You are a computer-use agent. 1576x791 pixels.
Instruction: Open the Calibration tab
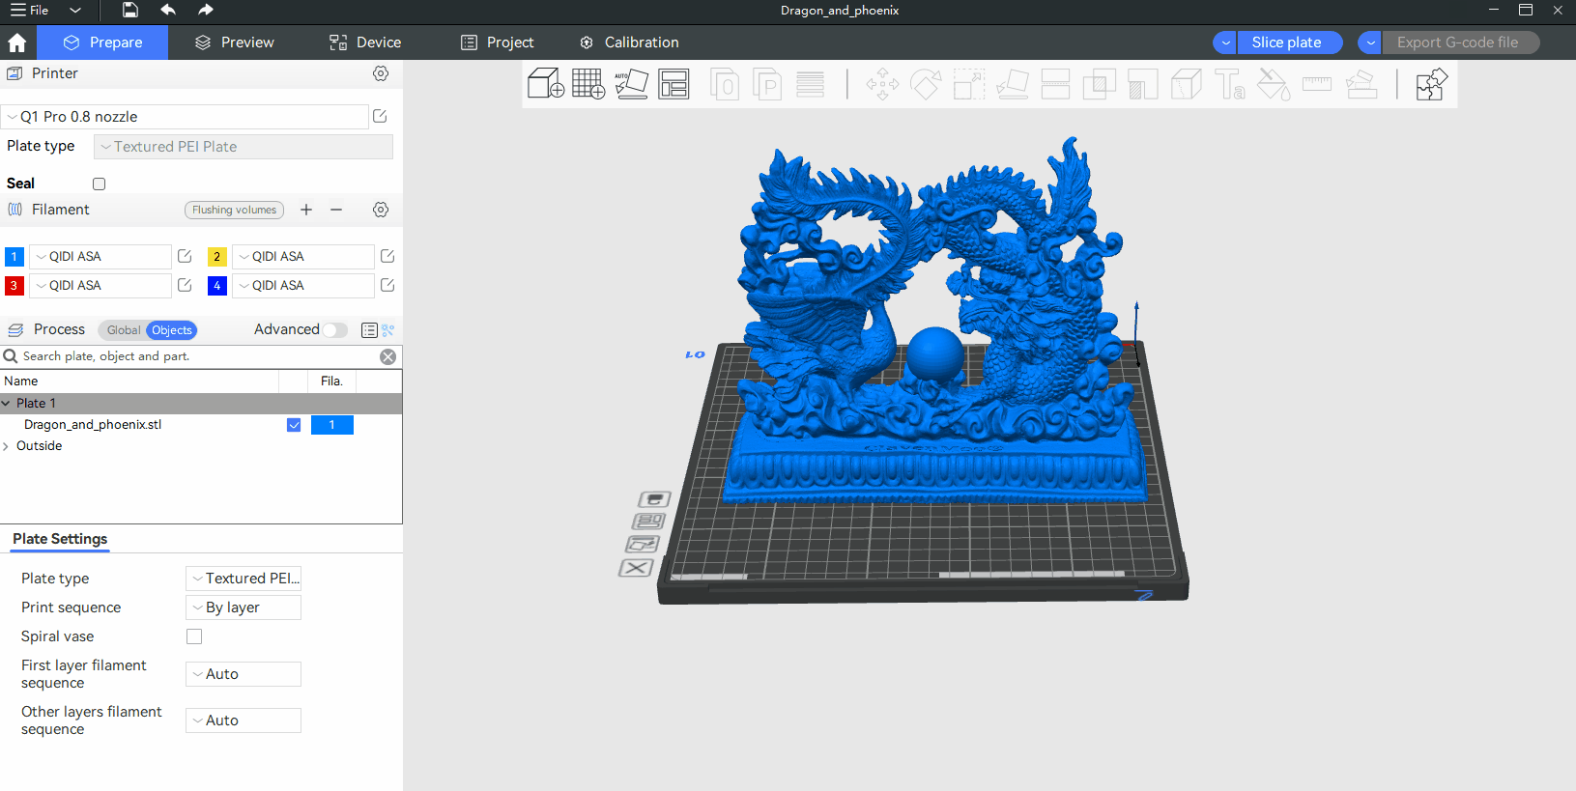(629, 42)
